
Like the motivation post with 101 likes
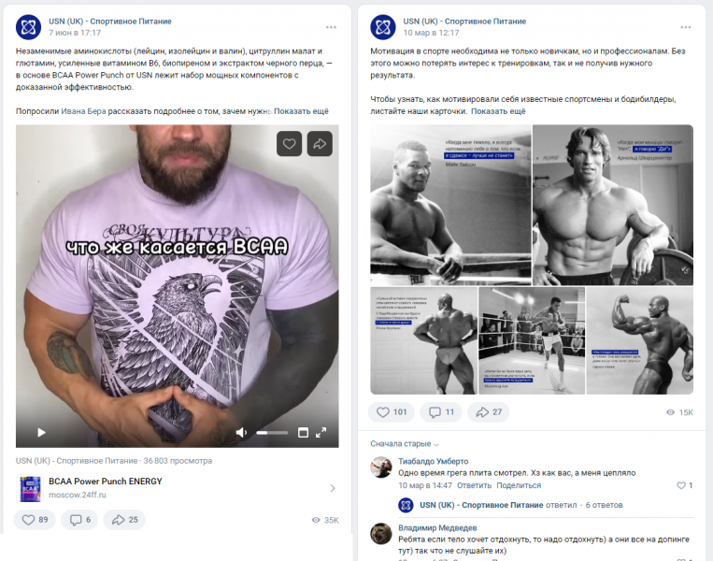tap(391, 411)
